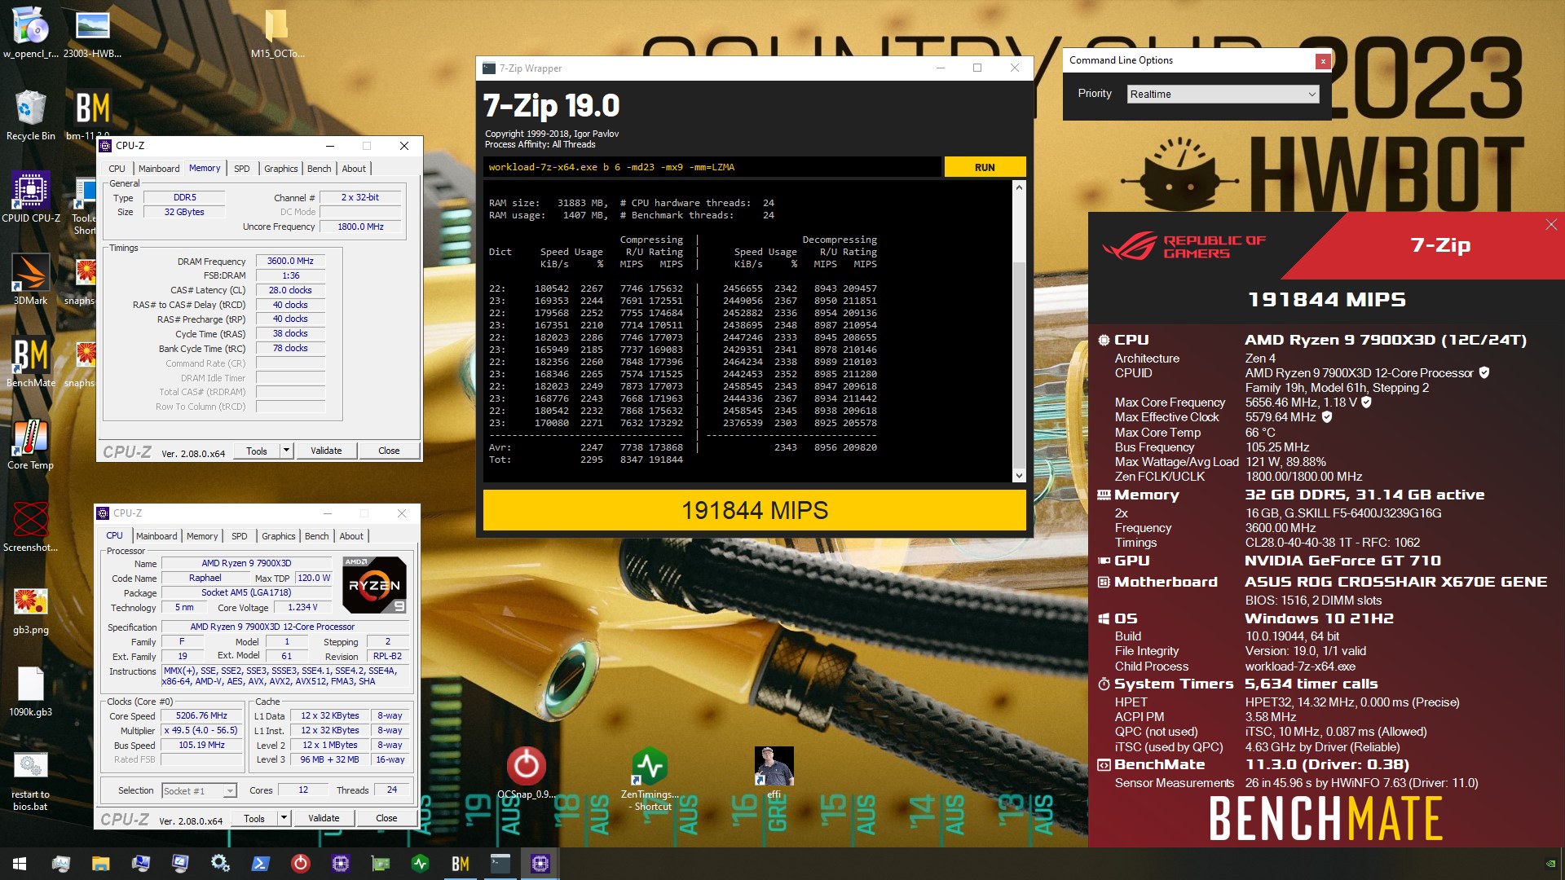Switch to BenchMate in the taskbar

pos(461,864)
